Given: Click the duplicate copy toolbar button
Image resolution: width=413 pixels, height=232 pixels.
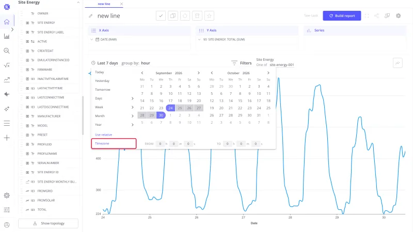Looking at the screenshot, I should point(173,16).
